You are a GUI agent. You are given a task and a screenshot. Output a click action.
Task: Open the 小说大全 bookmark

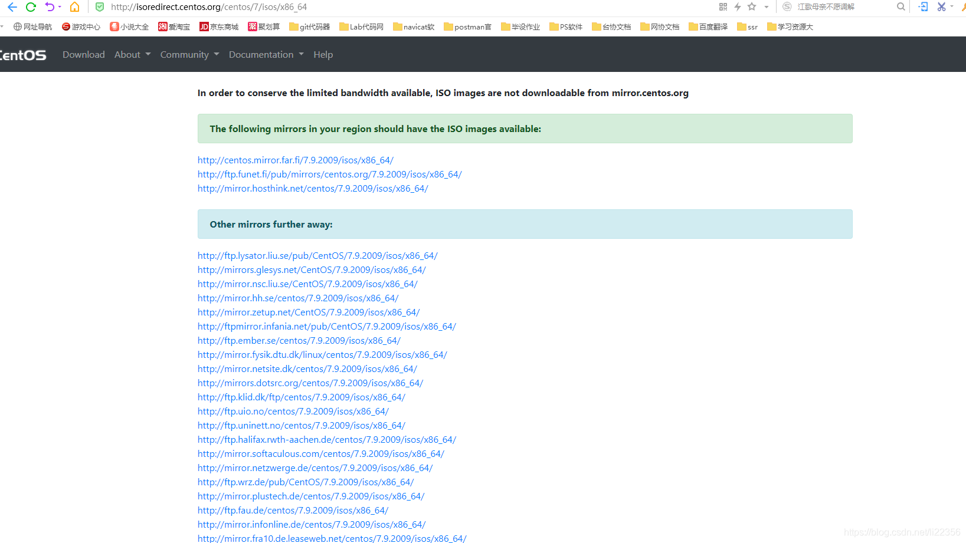tap(129, 27)
